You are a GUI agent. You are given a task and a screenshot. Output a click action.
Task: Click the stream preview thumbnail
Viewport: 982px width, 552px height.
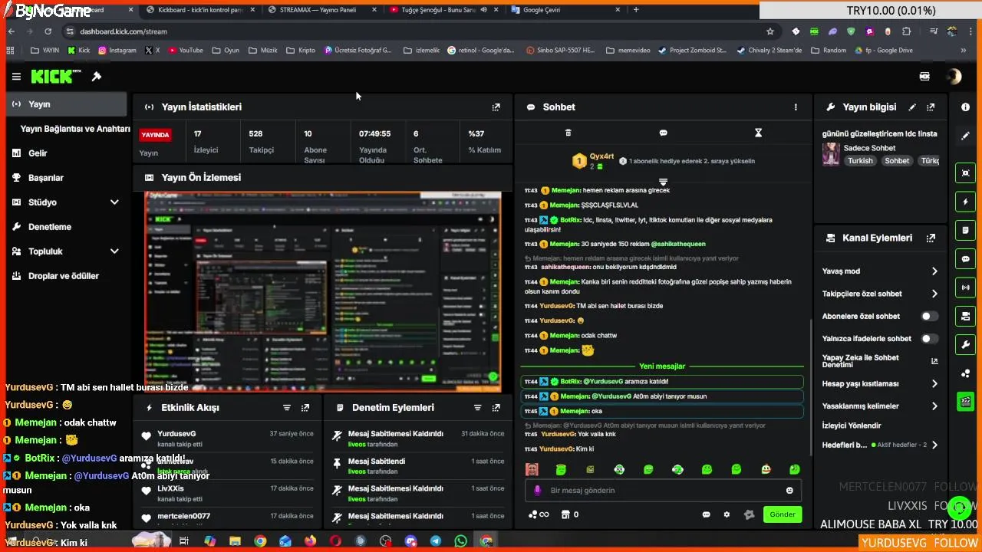(323, 291)
